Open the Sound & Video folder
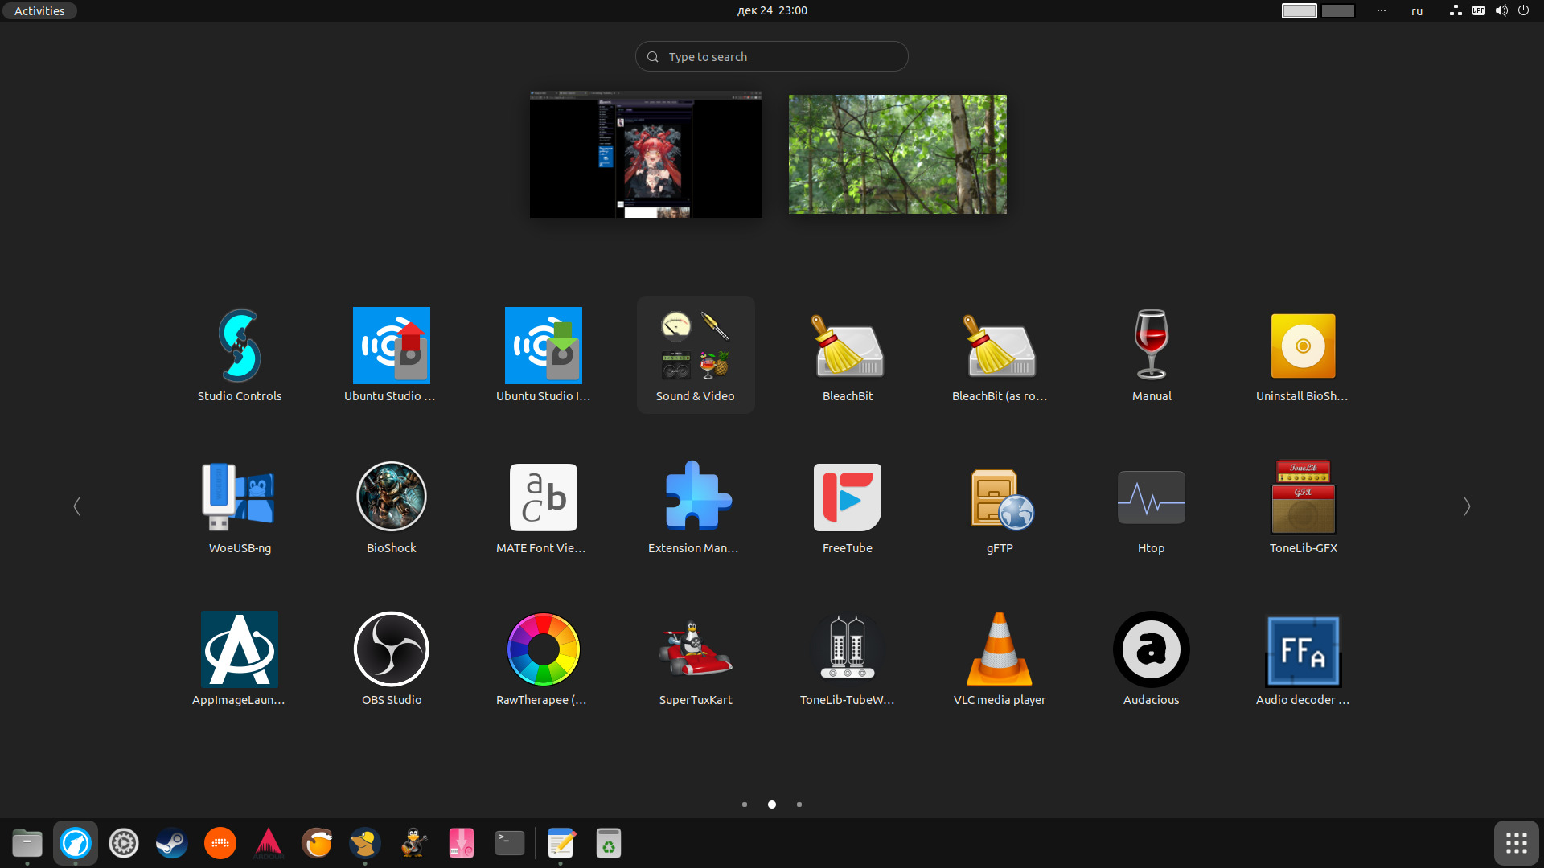This screenshot has height=868, width=1544. [x=695, y=354]
